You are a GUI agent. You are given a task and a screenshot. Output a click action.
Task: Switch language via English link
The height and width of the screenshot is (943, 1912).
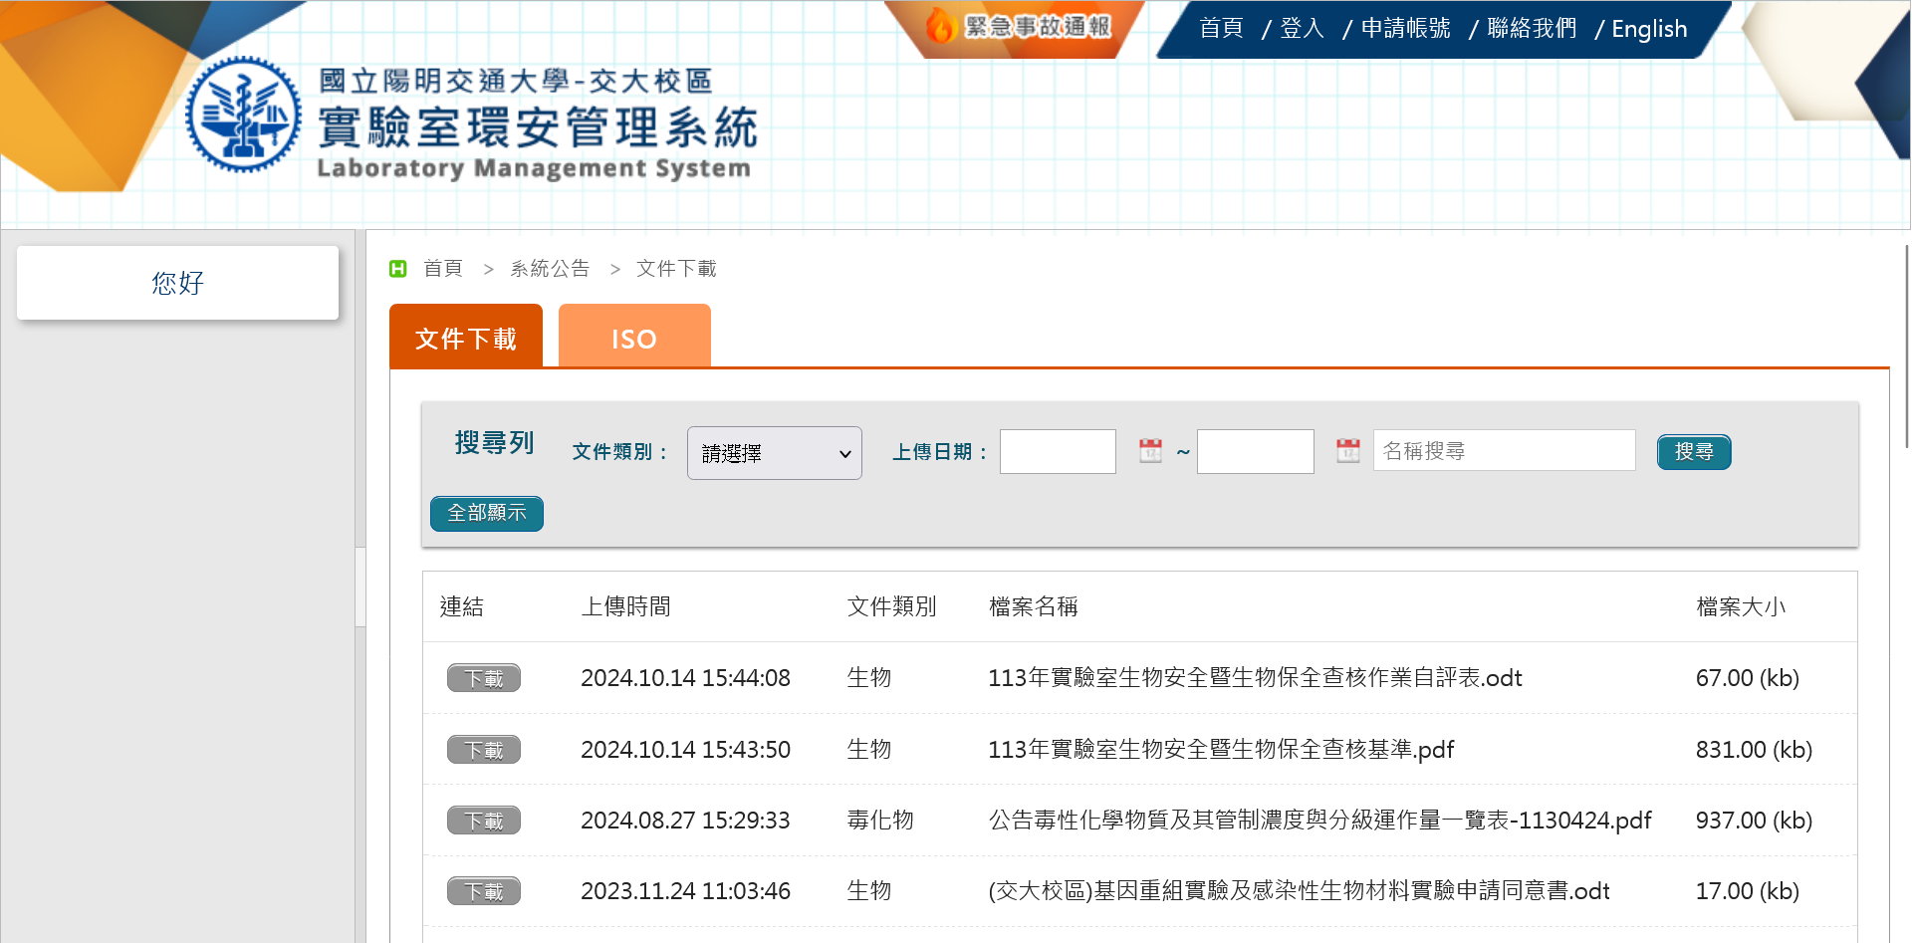click(1649, 29)
